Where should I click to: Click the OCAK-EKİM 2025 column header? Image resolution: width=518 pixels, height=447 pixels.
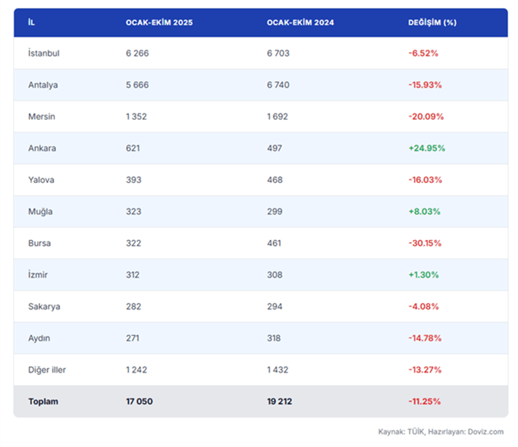159,22
